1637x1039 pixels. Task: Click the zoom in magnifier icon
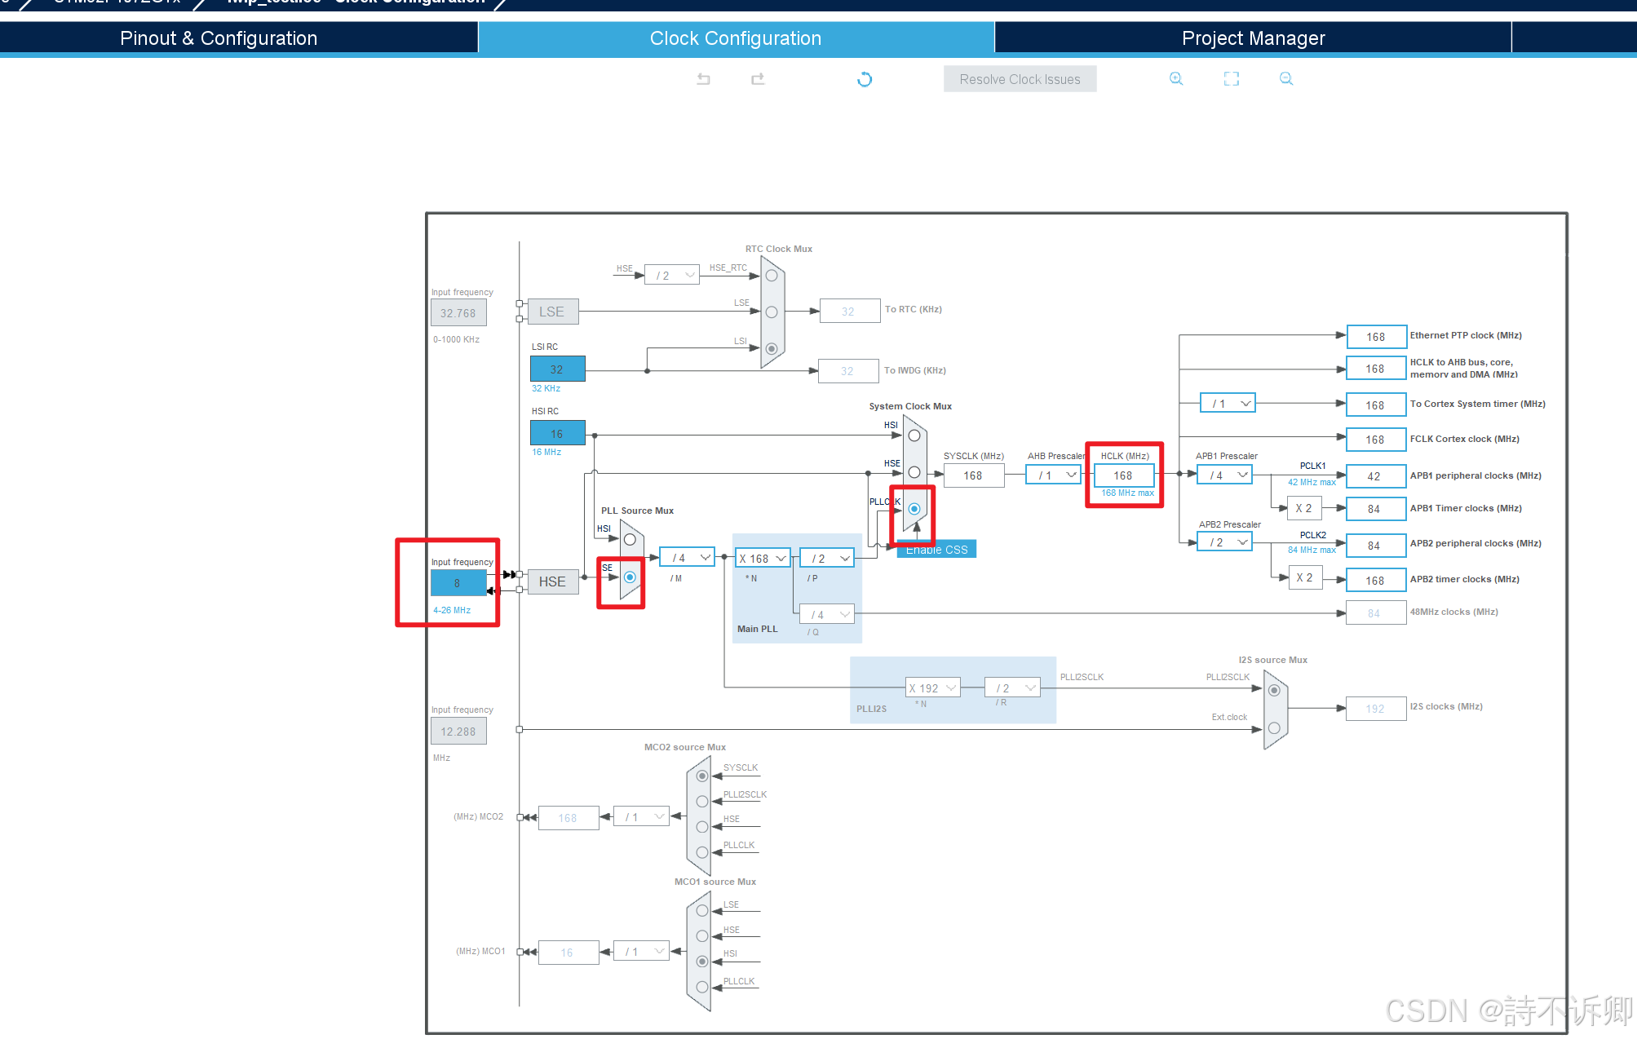[1176, 79]
